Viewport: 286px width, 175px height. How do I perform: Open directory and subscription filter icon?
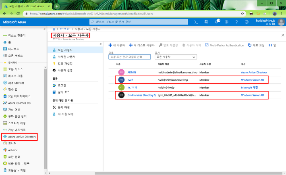pos(206,22)
